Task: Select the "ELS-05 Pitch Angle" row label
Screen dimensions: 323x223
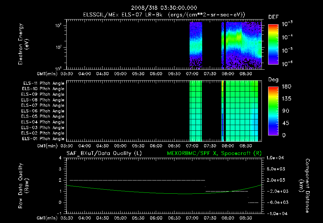Action: 43,117
